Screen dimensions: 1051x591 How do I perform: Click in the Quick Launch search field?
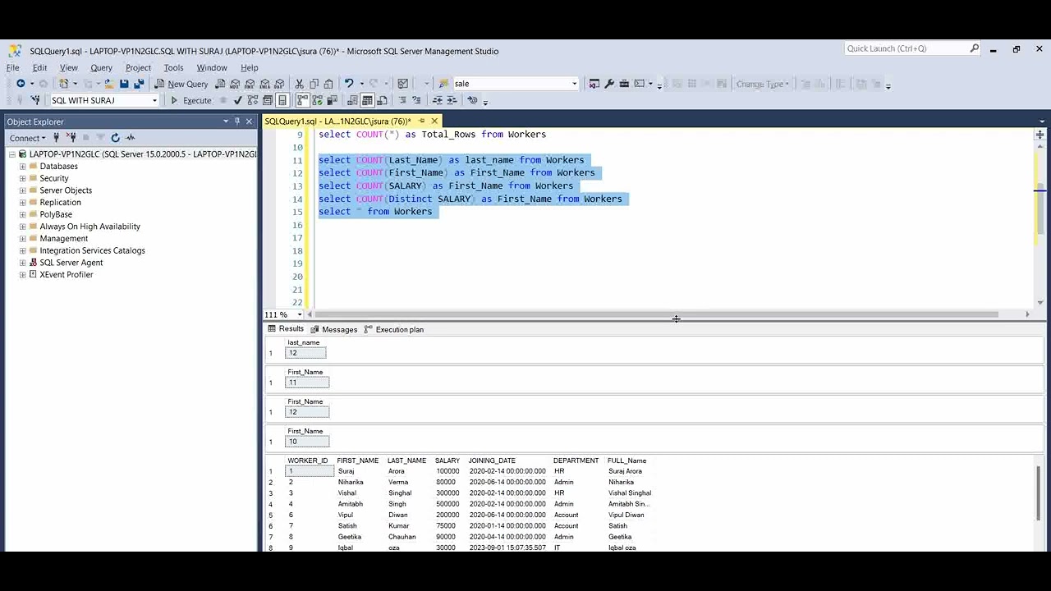[x=906, y=48]
